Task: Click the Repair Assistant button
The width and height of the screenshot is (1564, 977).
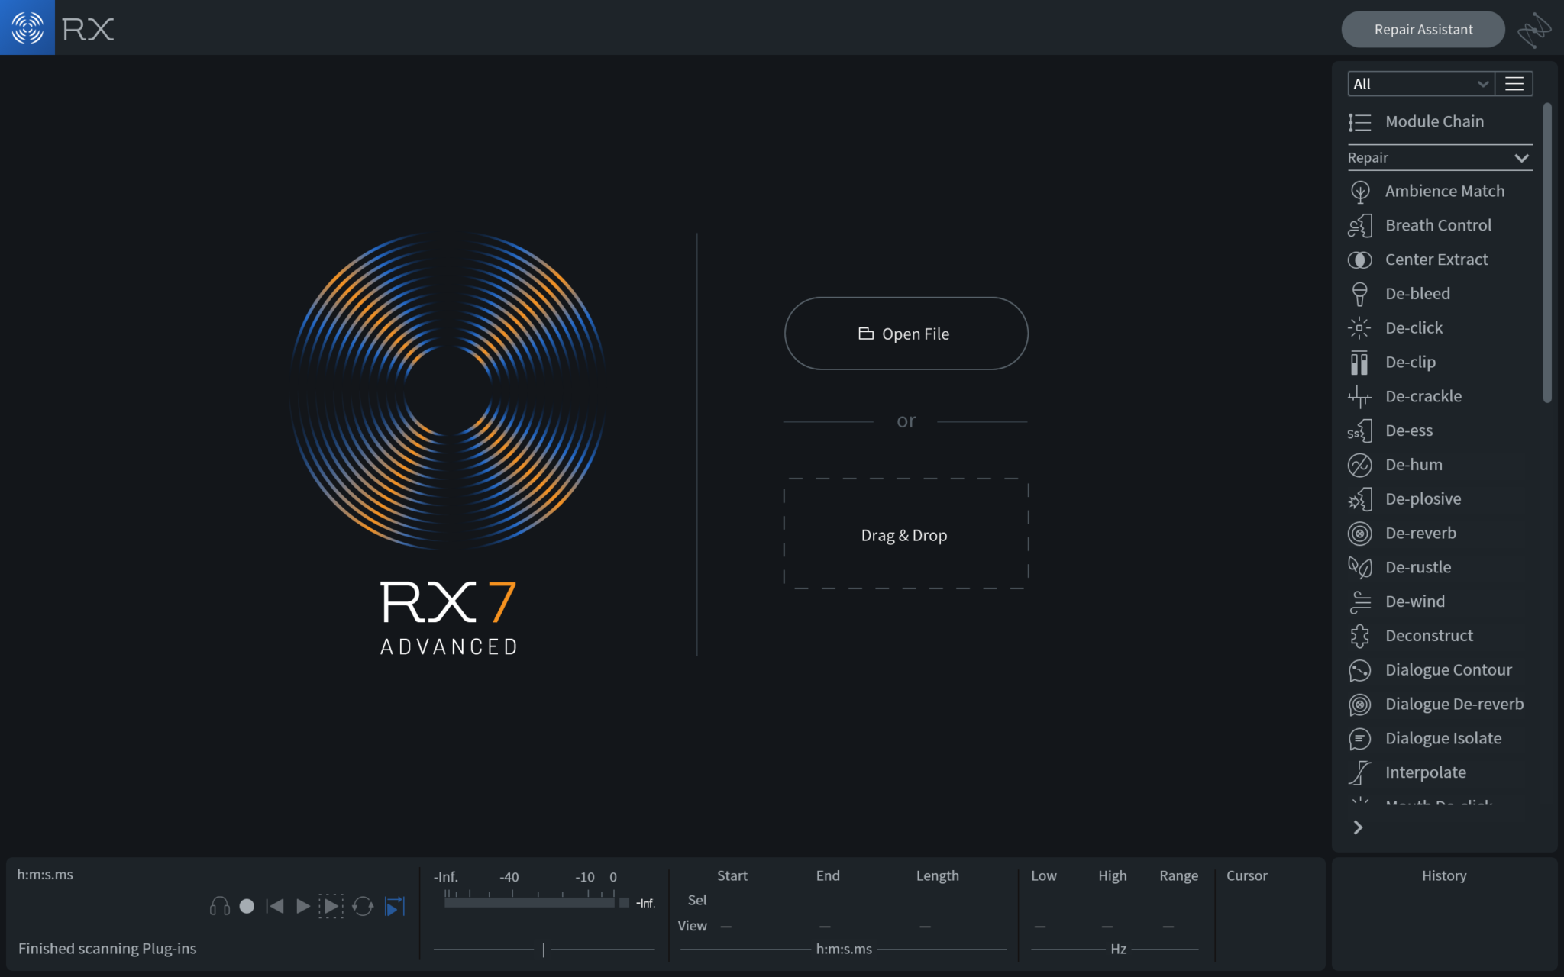Action: (x=1423, y=30)
